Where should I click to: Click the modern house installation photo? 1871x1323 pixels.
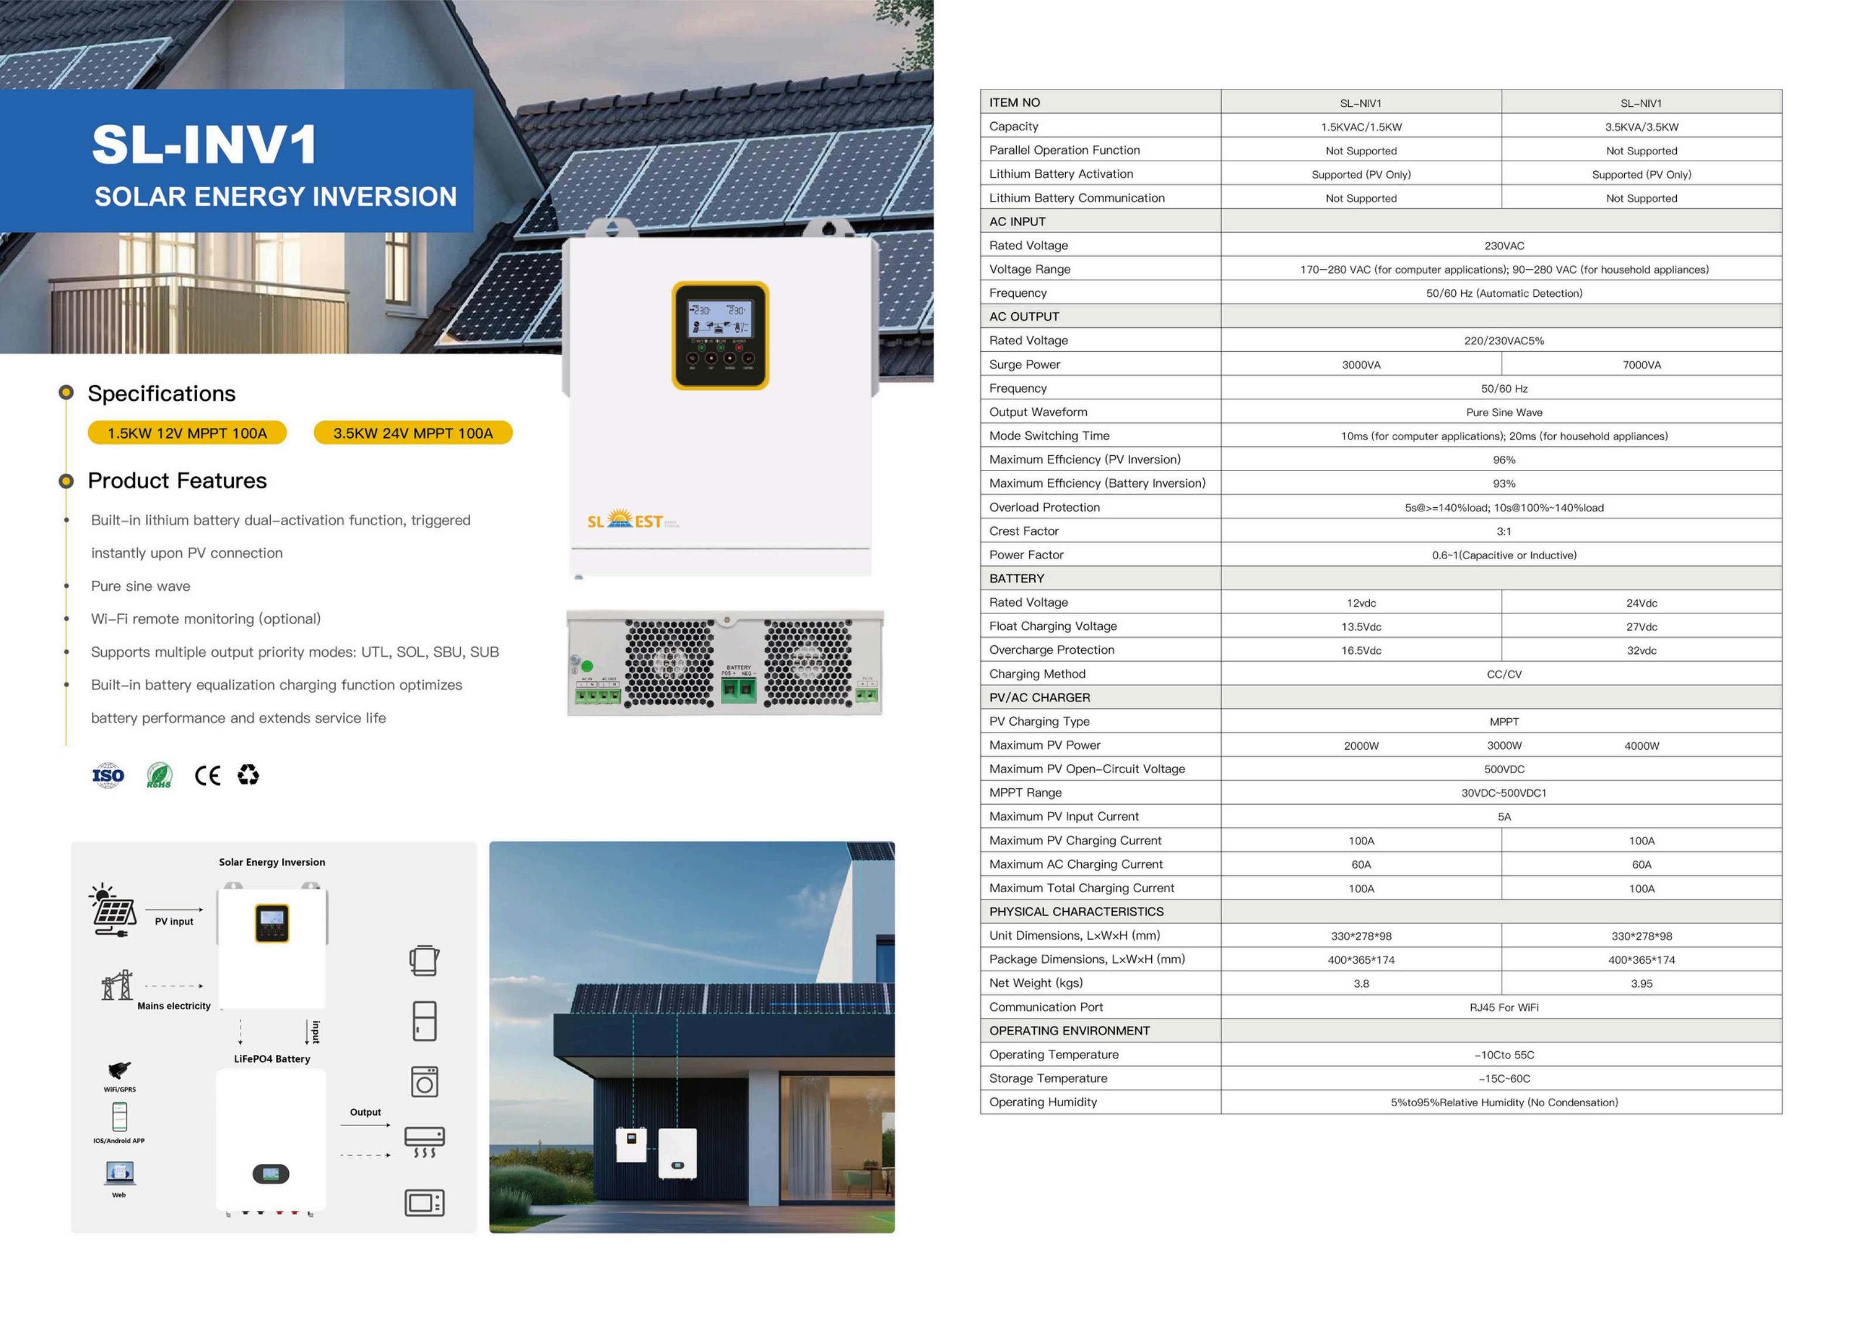[692, 1037]
